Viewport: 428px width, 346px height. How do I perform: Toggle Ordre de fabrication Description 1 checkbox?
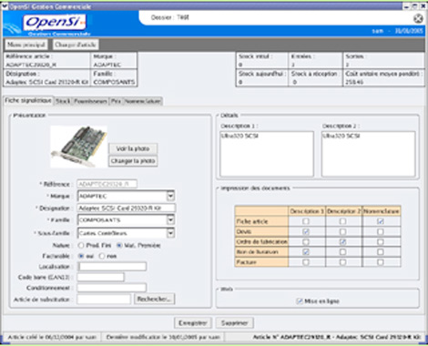(306, 242)
